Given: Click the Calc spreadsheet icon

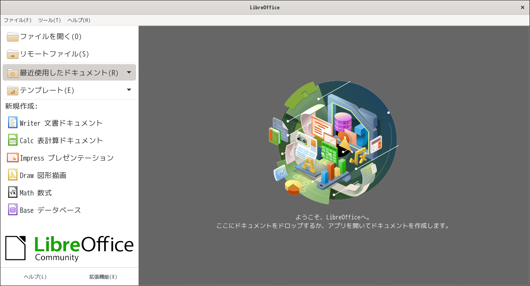Looking at the screenshot, I should point(13,140).
